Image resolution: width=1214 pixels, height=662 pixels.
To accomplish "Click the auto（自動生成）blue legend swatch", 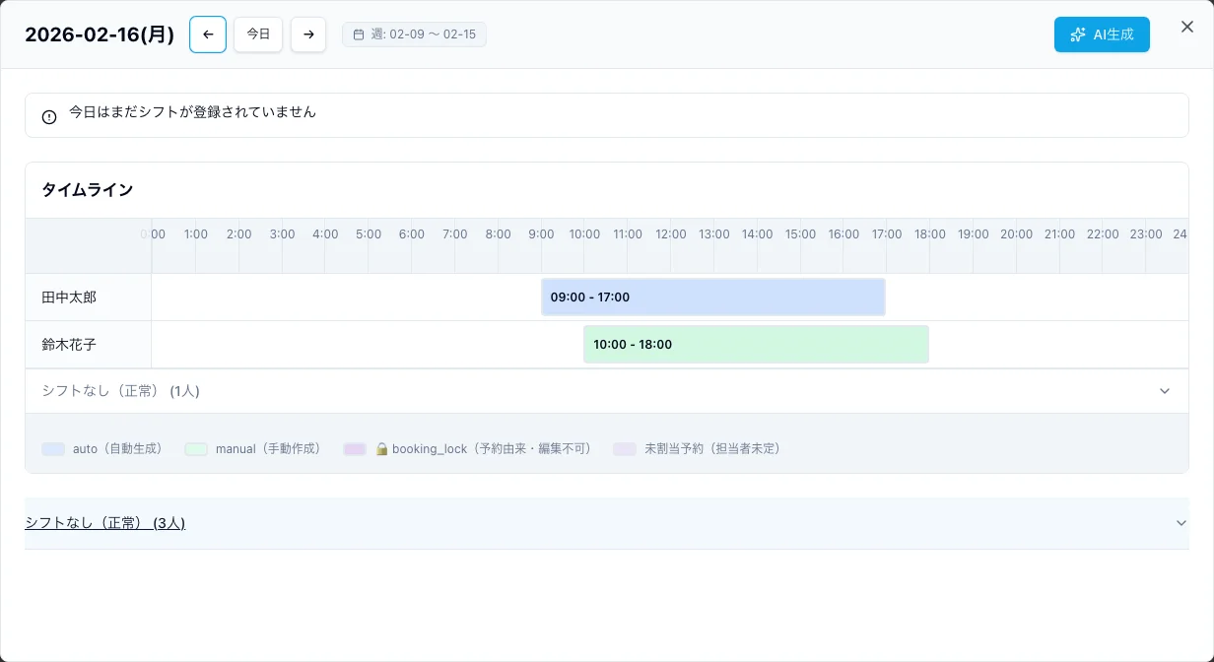I will coord(53,449).
